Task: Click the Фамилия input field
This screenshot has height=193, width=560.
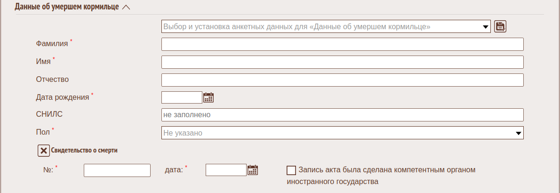Action: point(342,44)
